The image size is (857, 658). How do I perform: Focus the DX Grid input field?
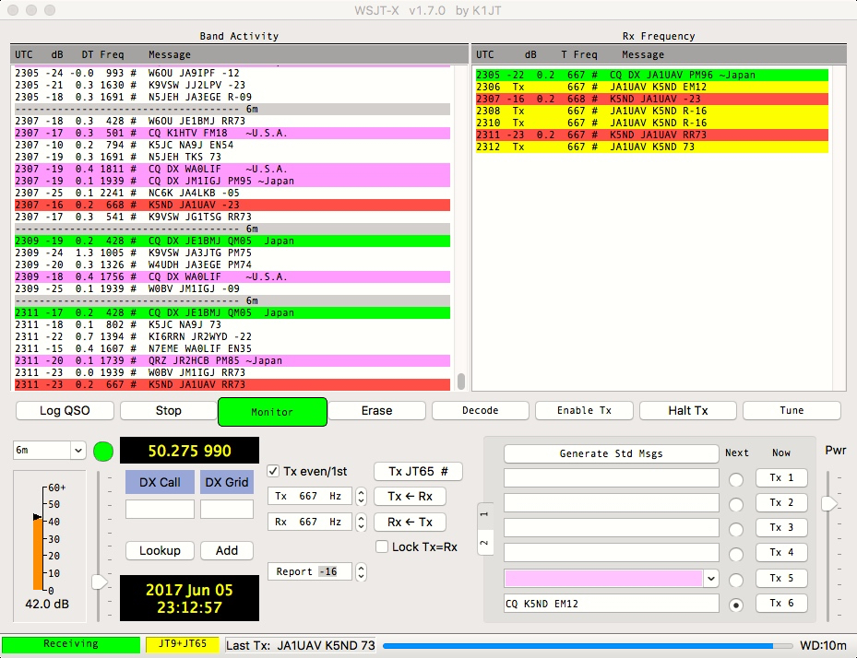point(227,509)
